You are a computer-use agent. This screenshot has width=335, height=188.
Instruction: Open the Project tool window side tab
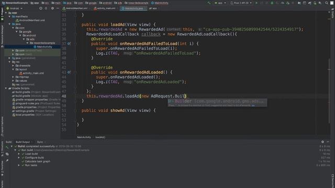pos(2,14)
